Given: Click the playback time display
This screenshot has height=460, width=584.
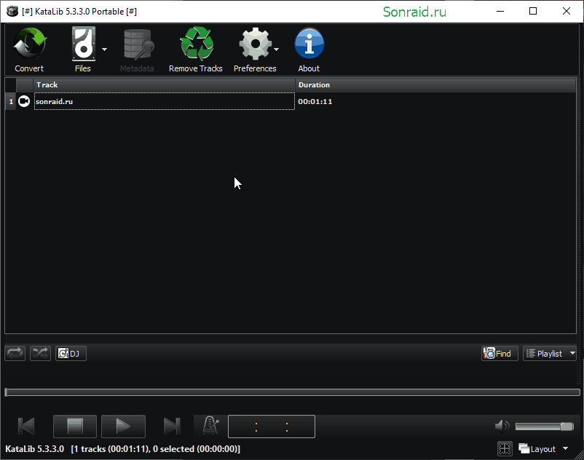Looking at the screenshot, I should tap(272, 427).
